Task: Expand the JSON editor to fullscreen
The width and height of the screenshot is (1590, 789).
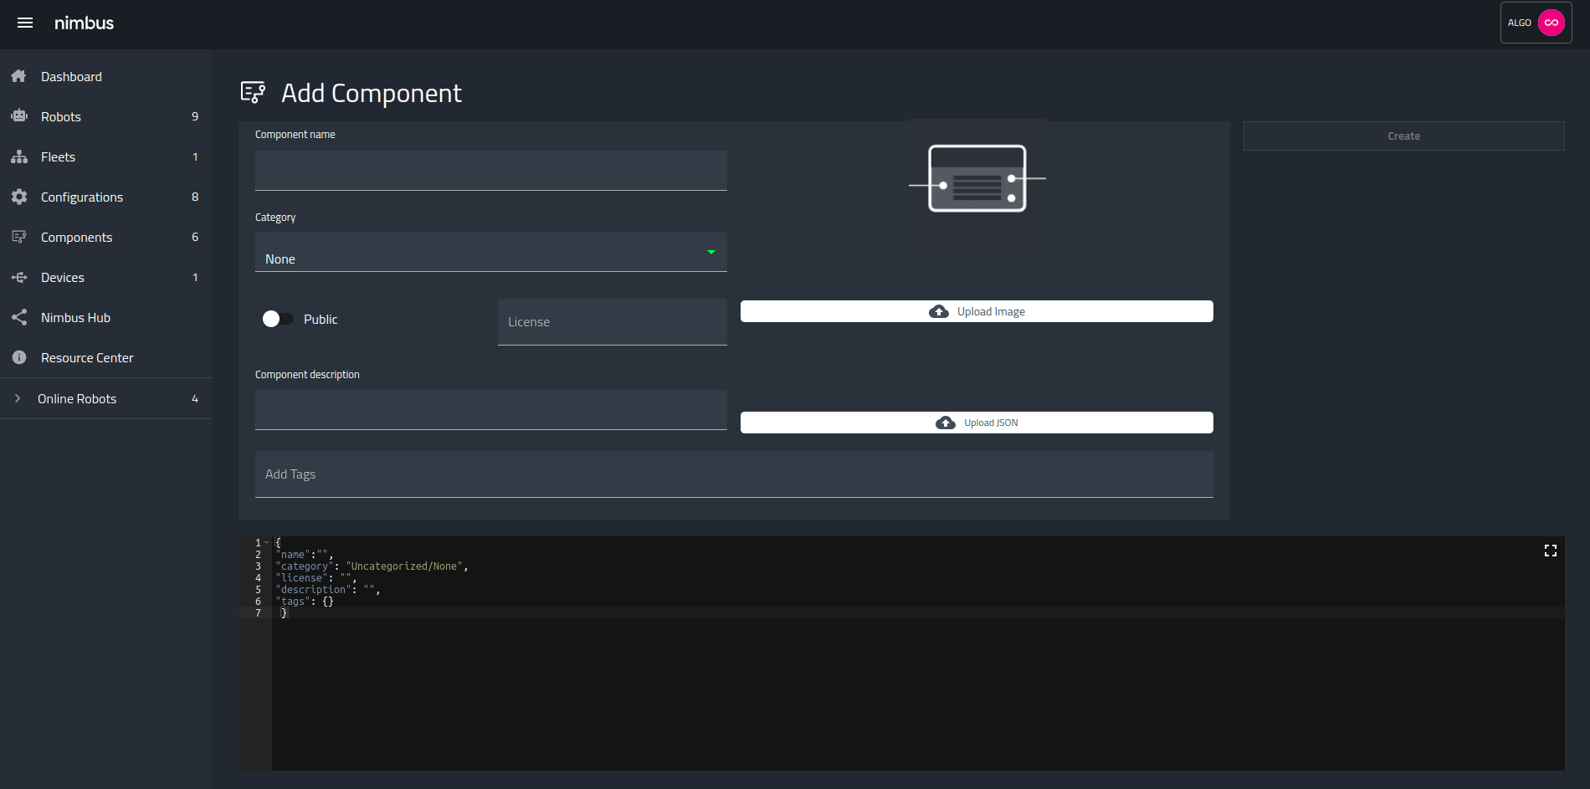Action: pos(1550,551)
